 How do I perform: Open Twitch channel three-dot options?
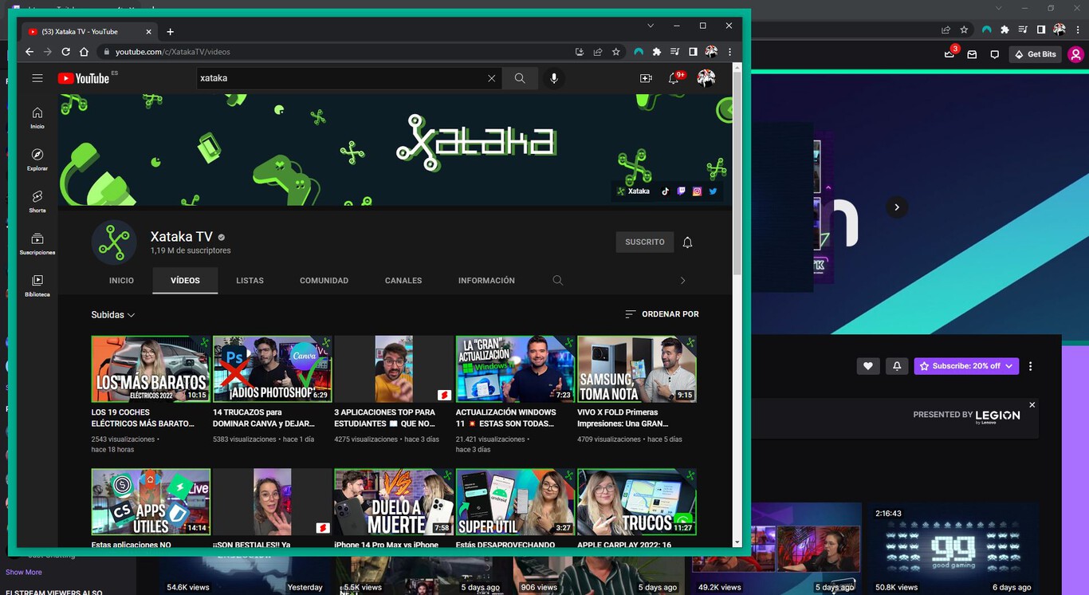pos(1030,366)
